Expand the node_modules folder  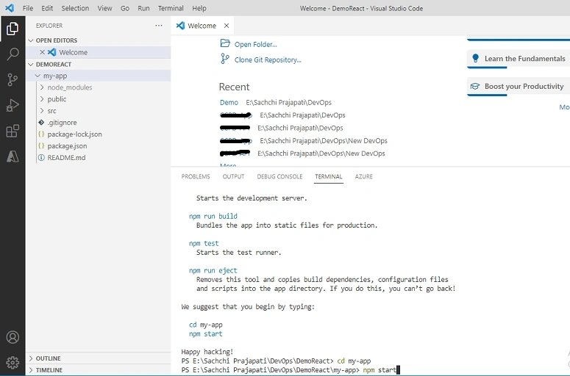pyautogui.click(x=42, y=87)
